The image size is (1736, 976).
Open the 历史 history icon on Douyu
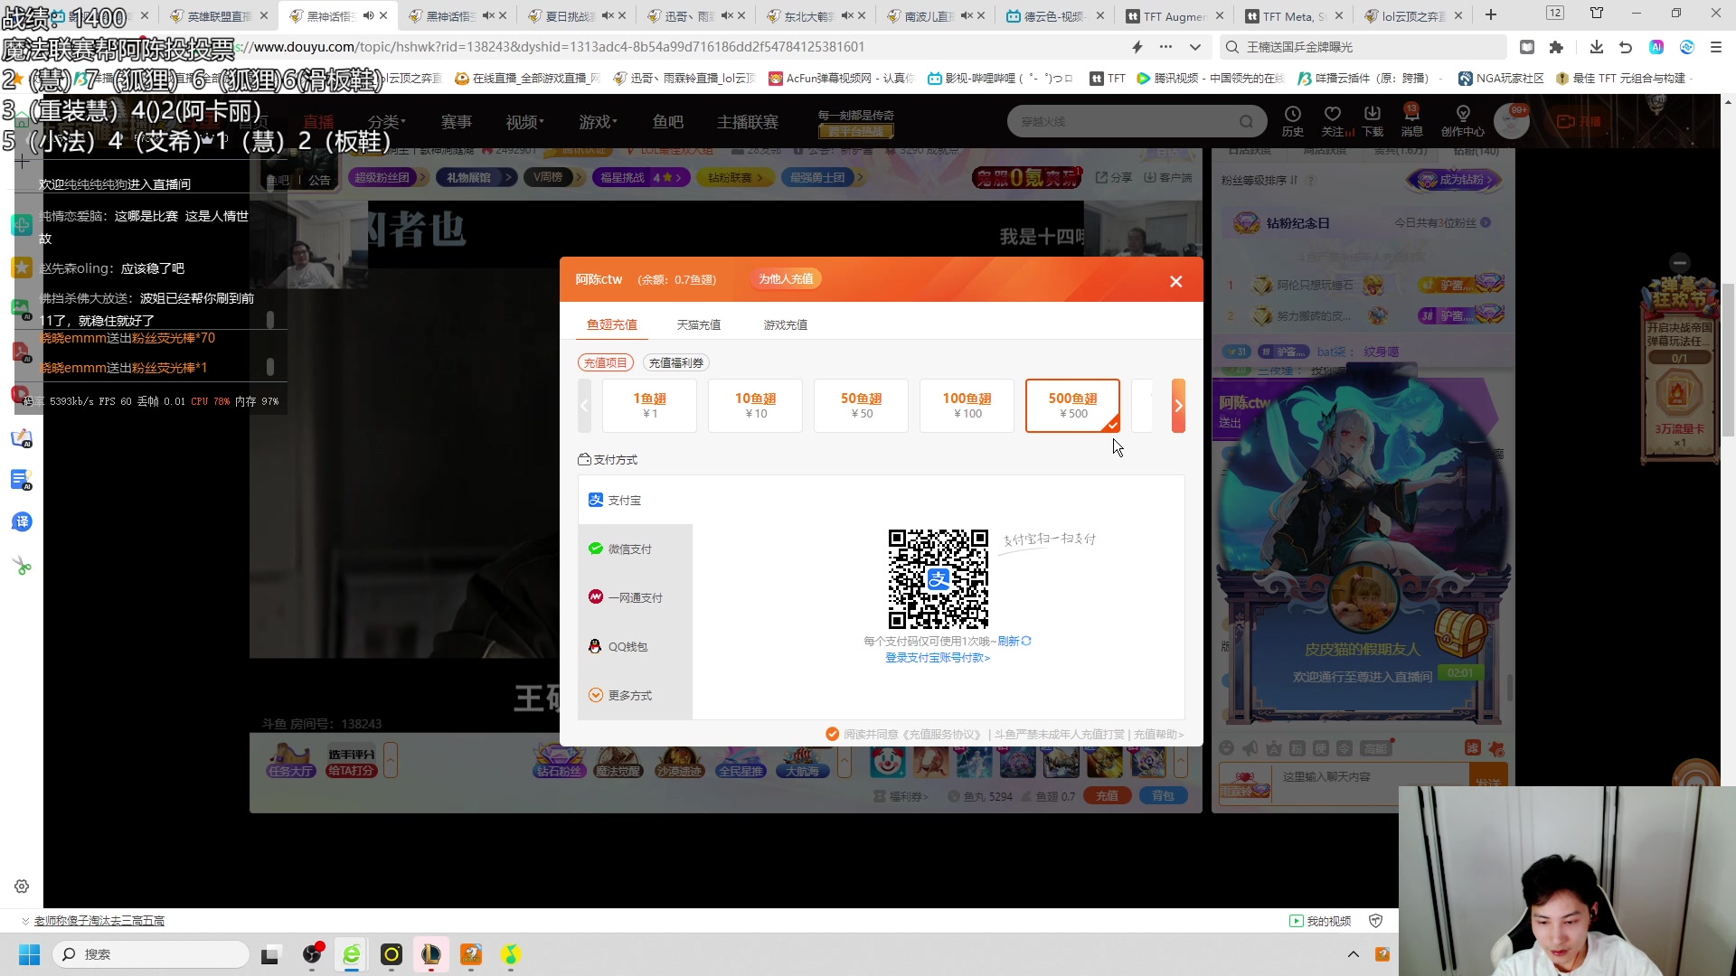pos(1293,121)
